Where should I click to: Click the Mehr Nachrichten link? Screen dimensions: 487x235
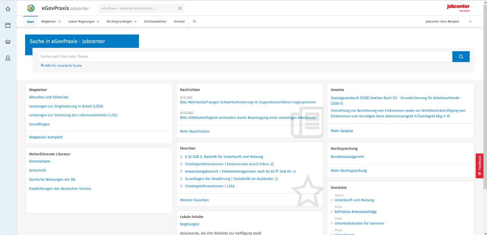click(194, 131)
